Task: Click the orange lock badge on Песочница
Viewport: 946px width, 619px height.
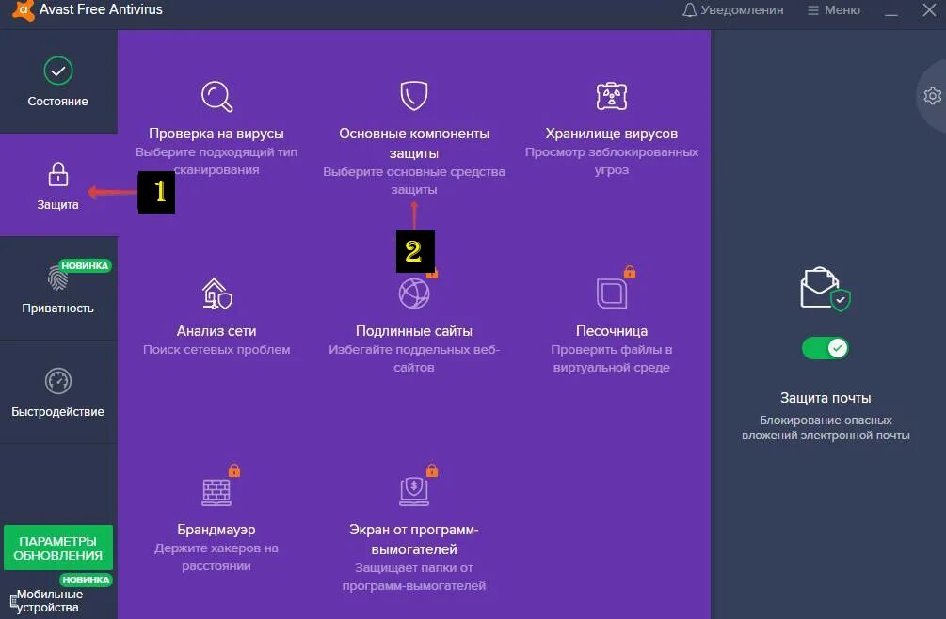Action: (x=630, y=272)
